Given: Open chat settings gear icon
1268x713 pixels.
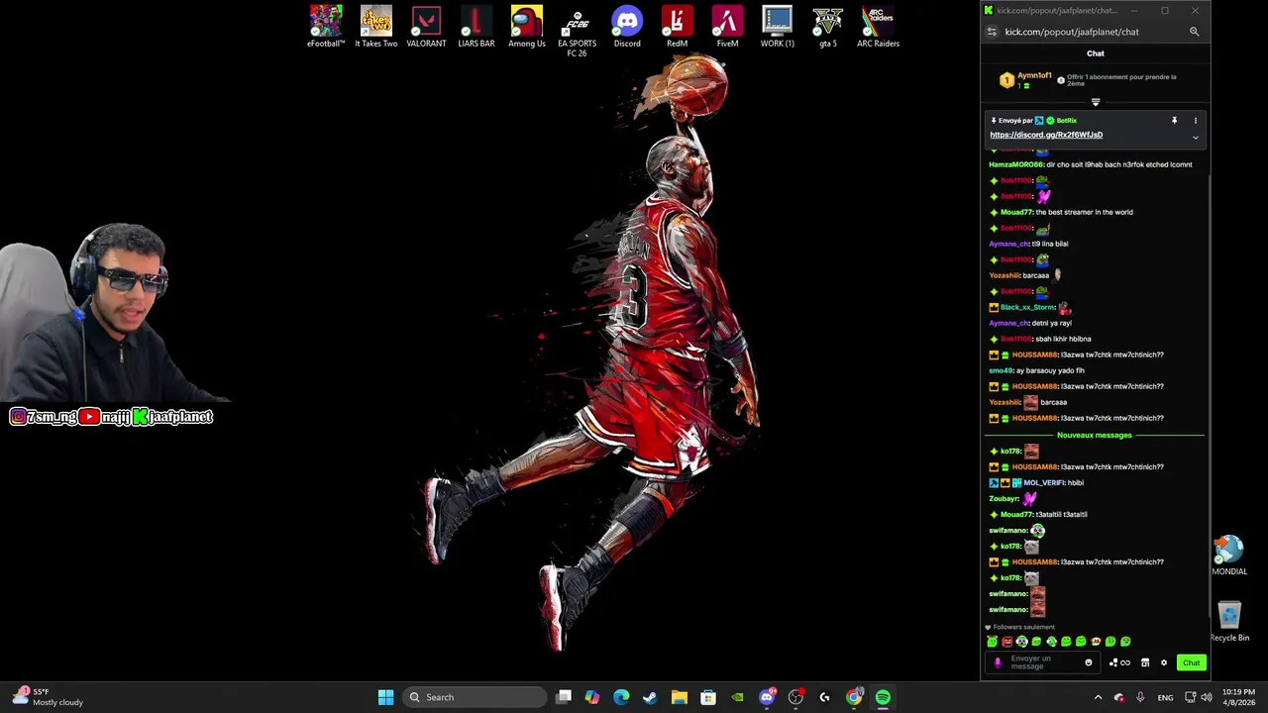Looking at the screenshot, I should coord(1164,662).
